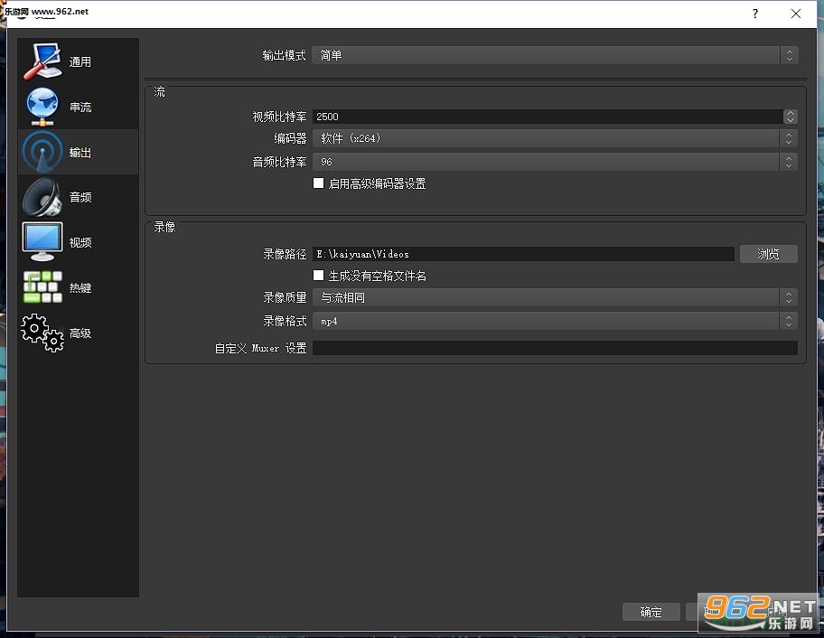Open the 通用 general settings icon

coord(42,61)
